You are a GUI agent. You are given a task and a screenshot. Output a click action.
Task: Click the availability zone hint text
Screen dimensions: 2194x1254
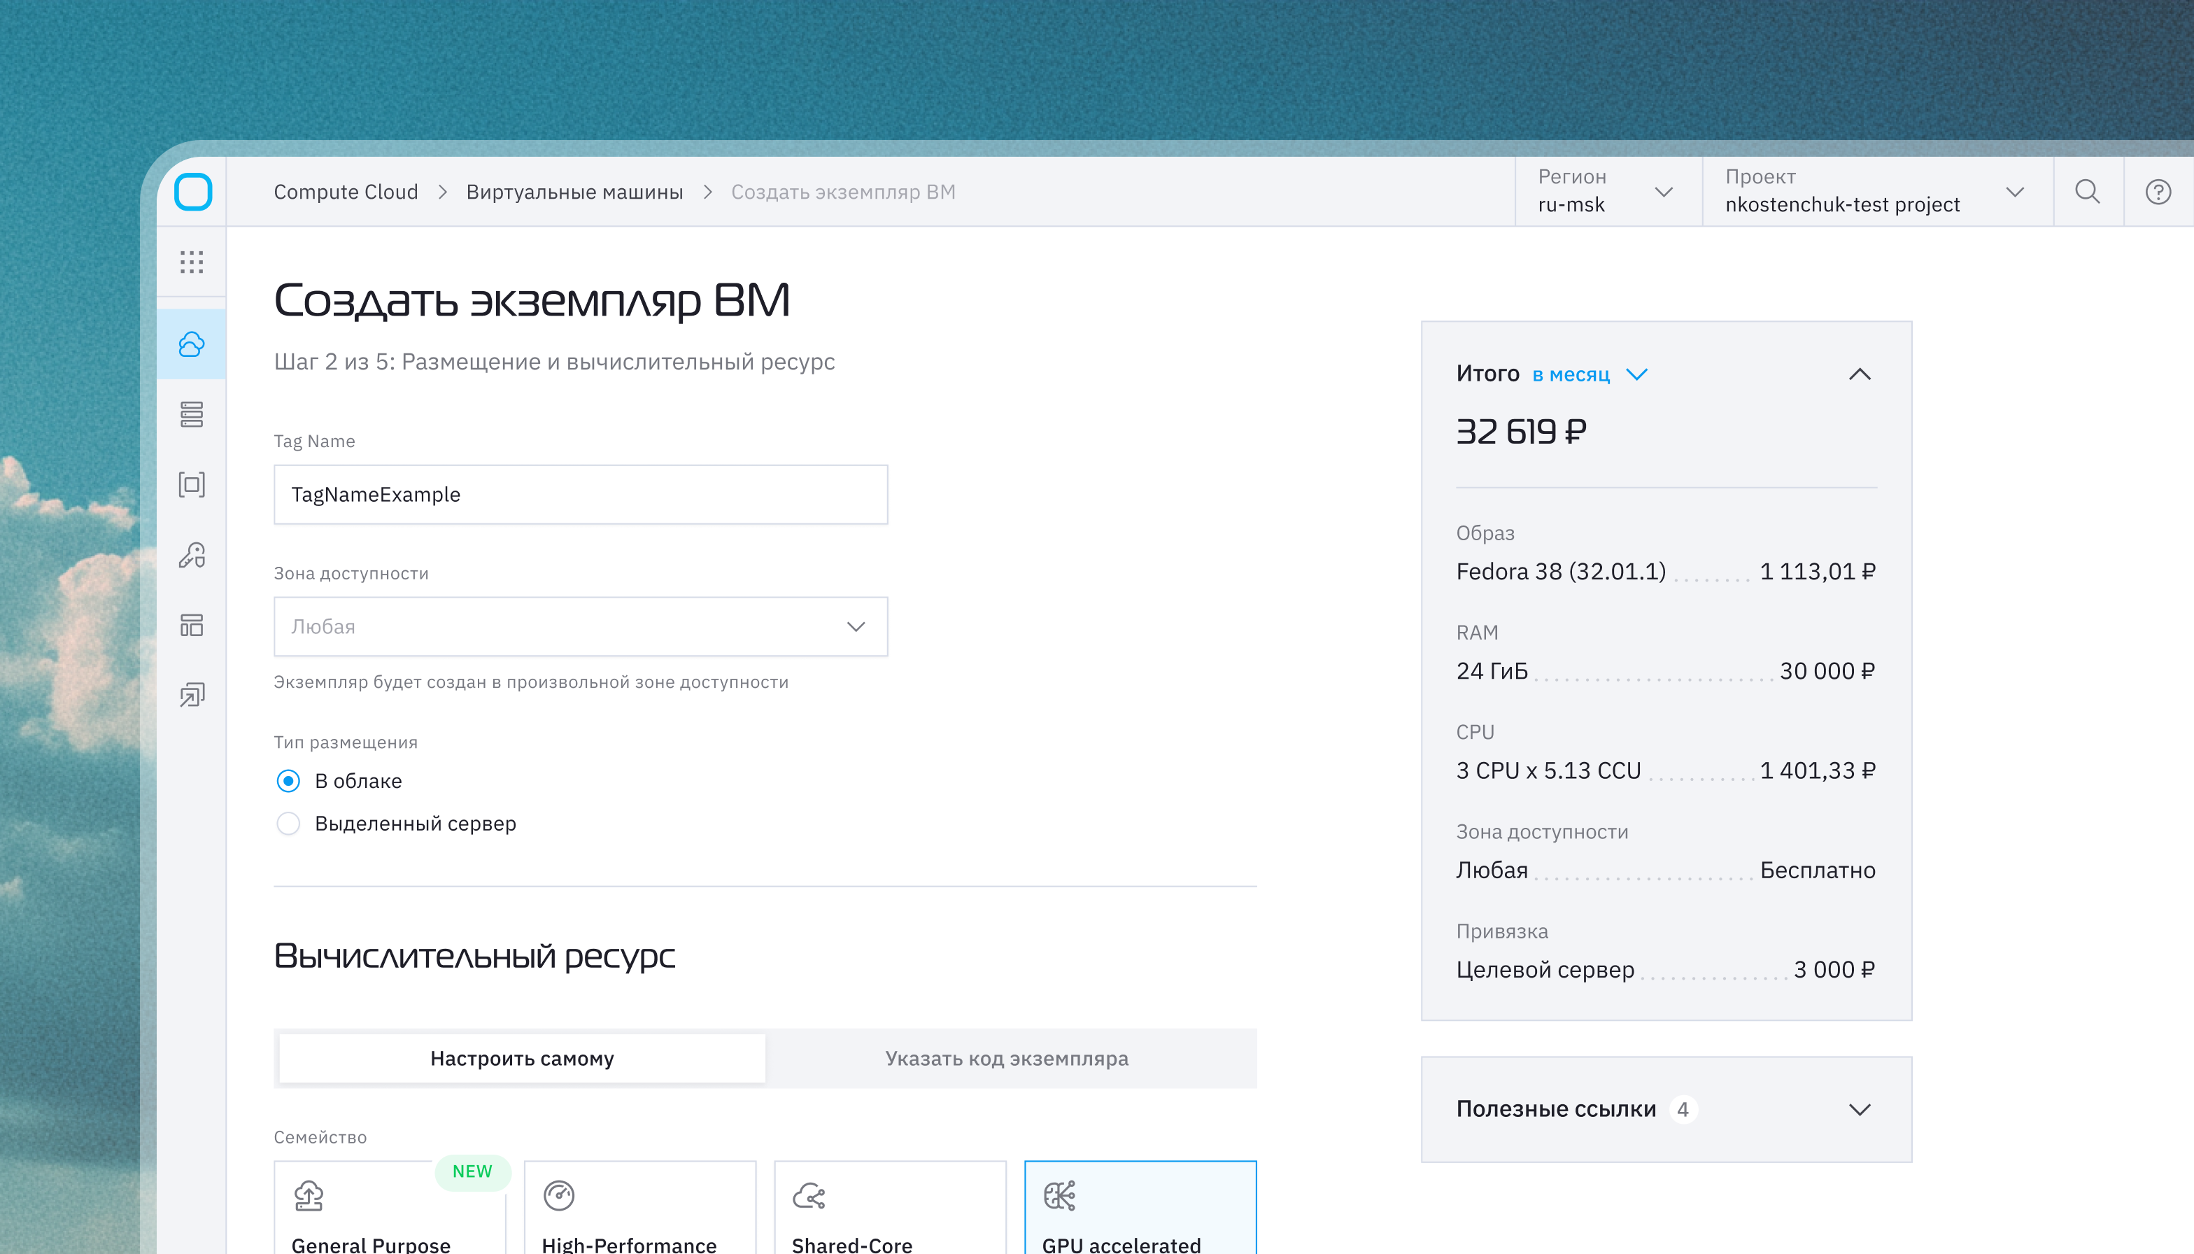pos(531,682)
